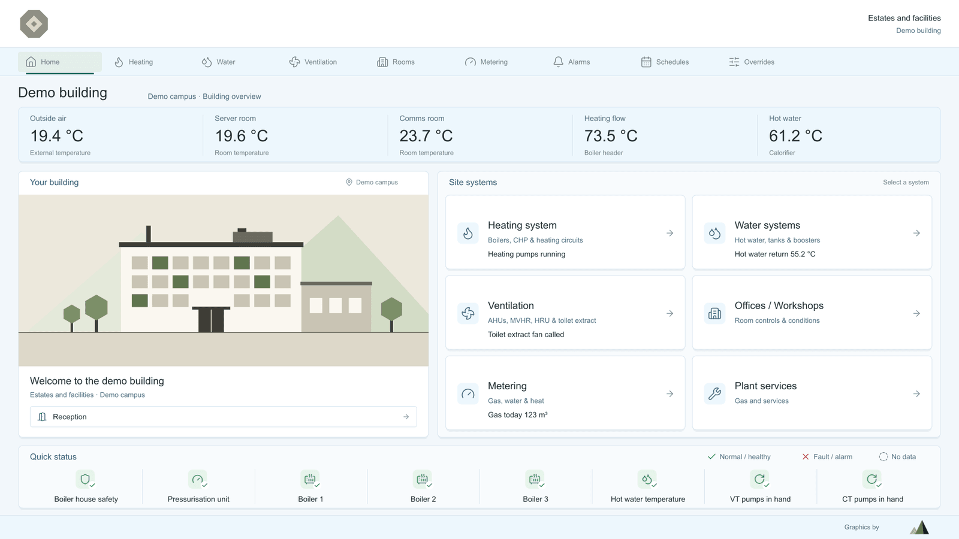Image resolution: width=959 pixels, height=539 pixels.
Task: Click the Heating flow 73.5 °C reading
Action: click(611, 136)
